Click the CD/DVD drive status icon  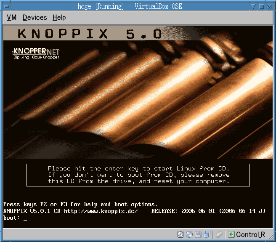click(189, 234)
